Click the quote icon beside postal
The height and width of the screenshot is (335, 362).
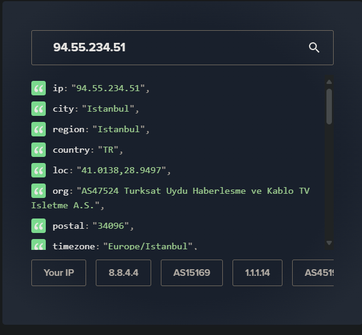coord(39,226)
